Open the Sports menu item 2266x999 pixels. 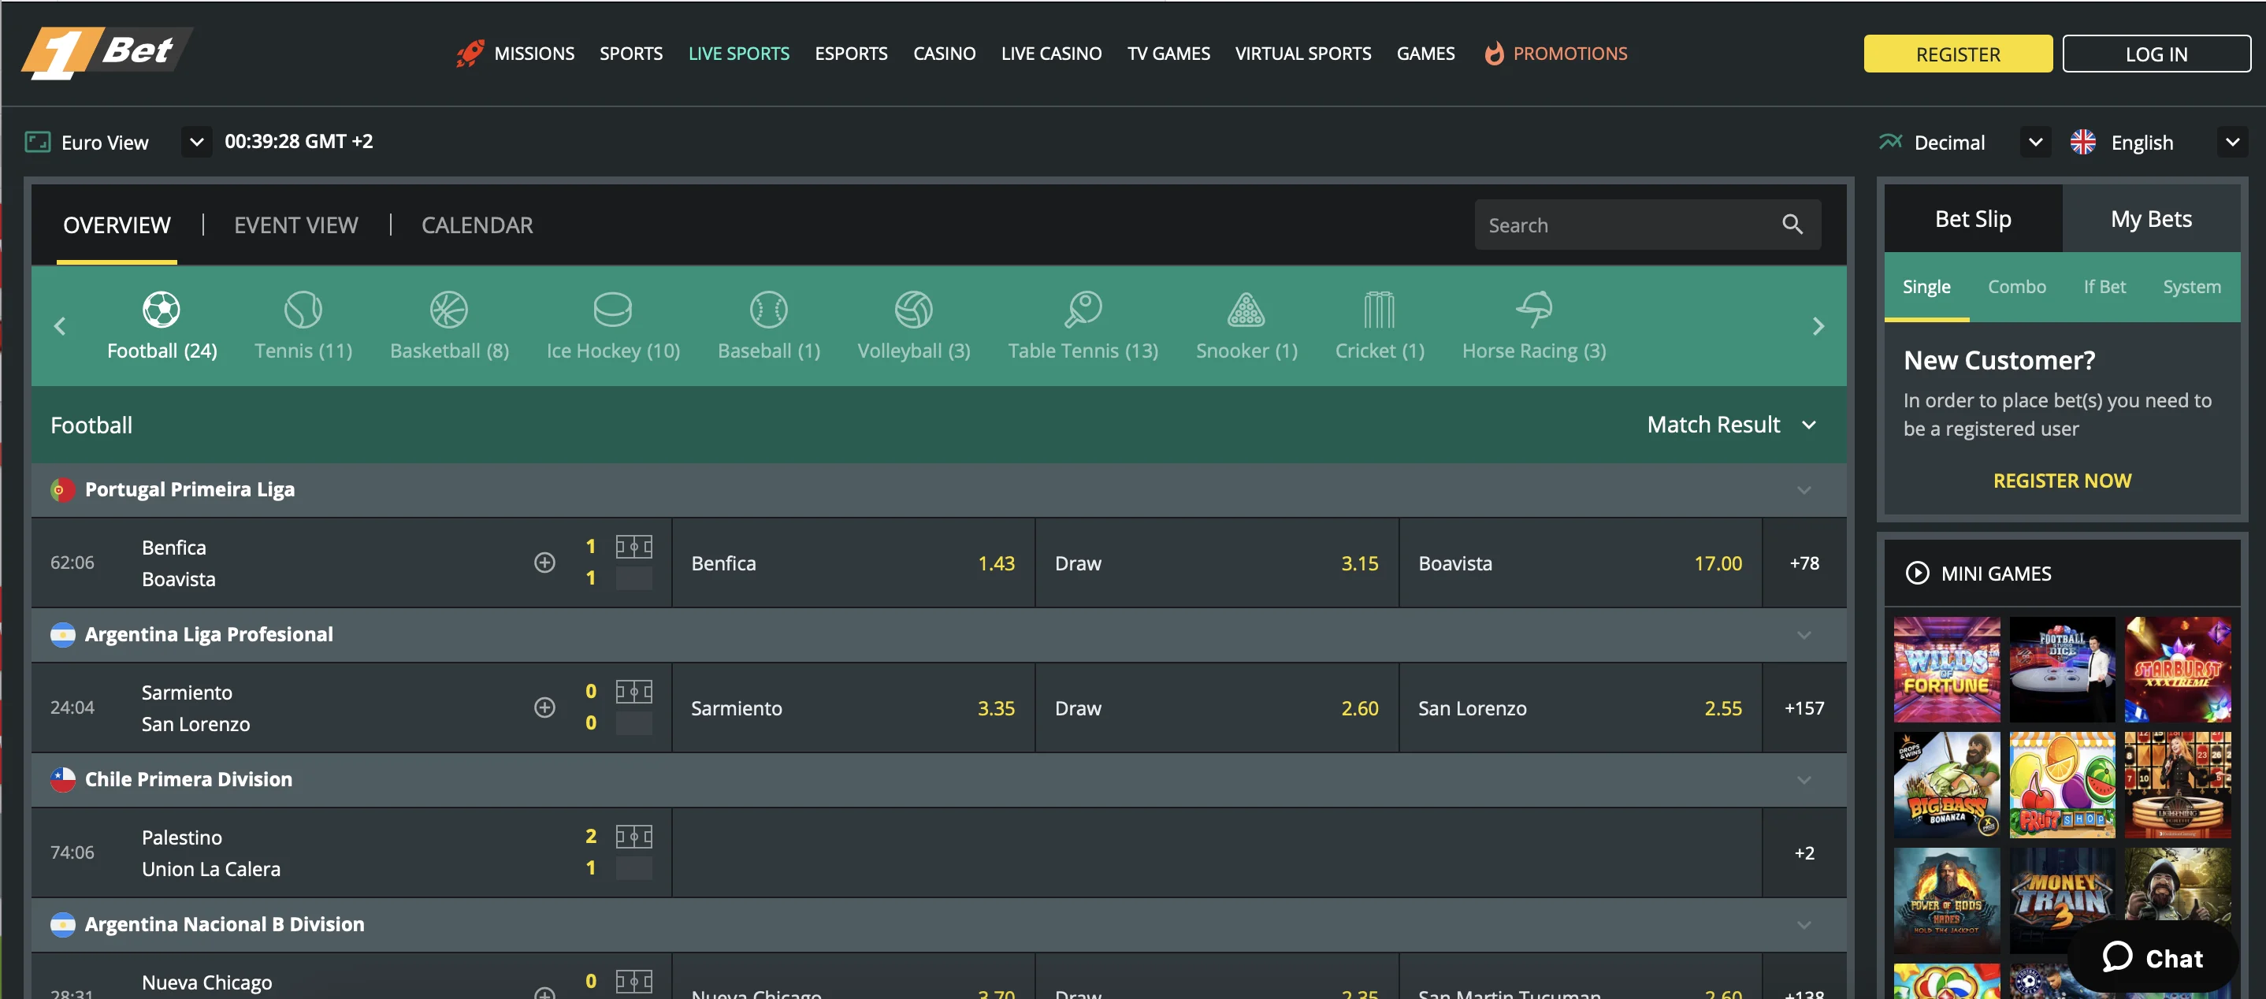[x=631, y=54]
